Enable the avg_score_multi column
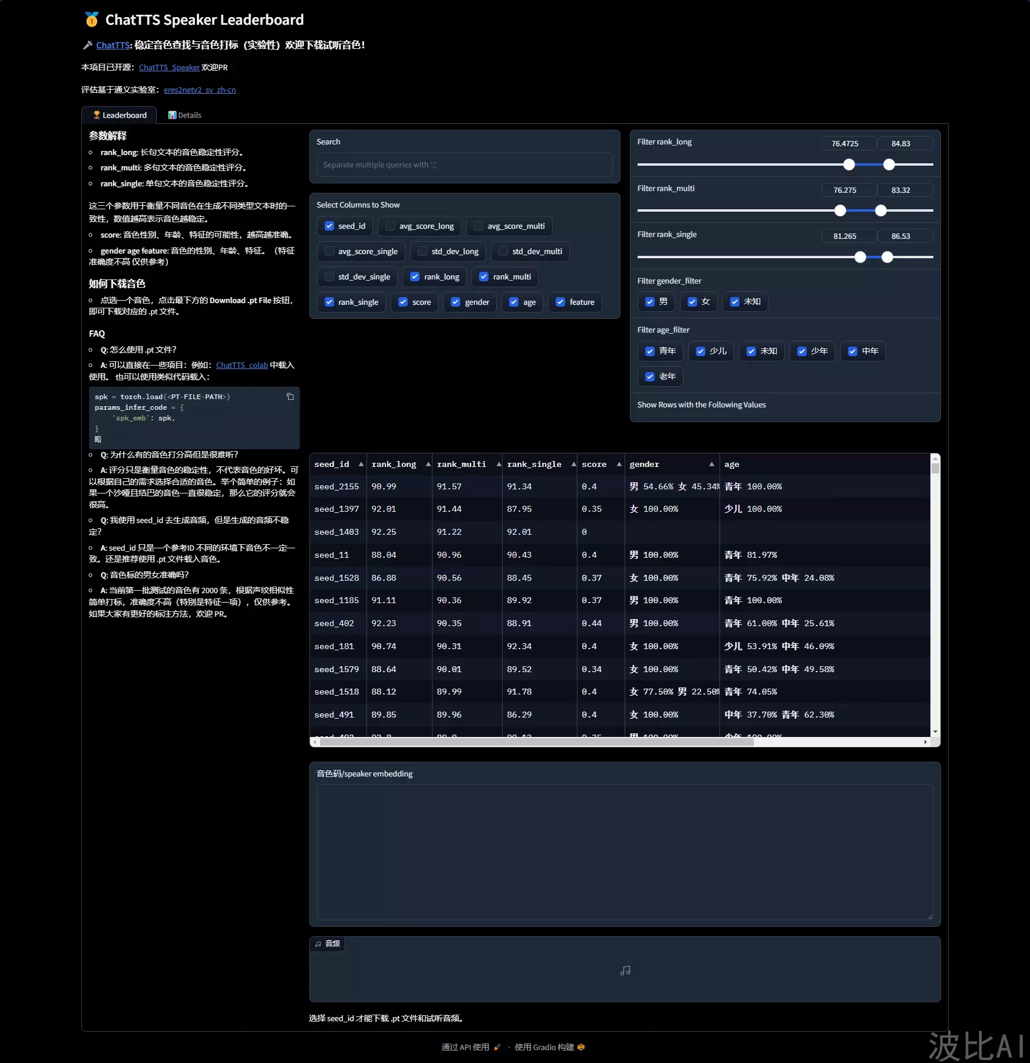Viewport: 1030px width, 1063px height. click(478, 226)
